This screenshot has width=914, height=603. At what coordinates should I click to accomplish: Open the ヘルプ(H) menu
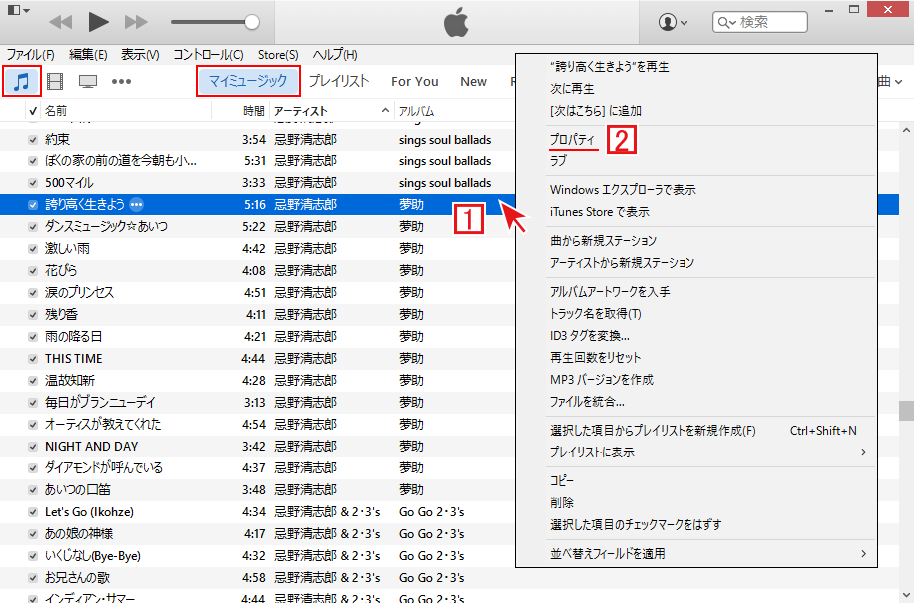click(335, 55)
